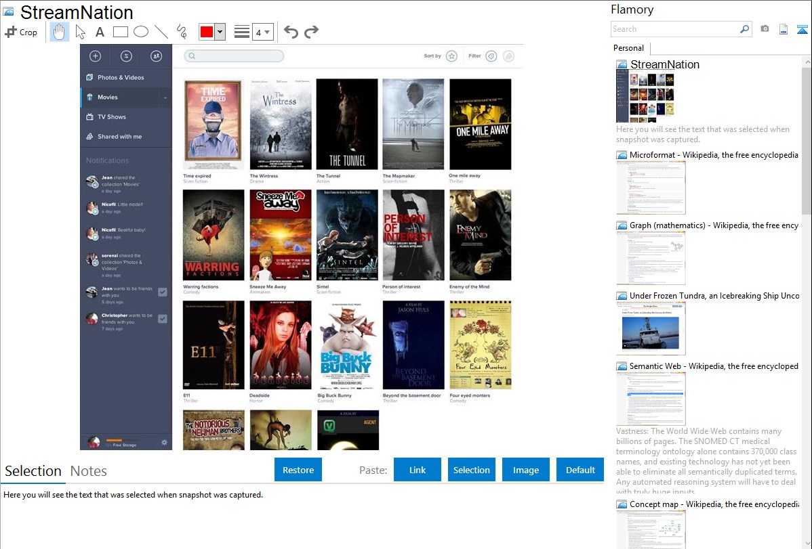Switch to the Personal tab
The image size is (812, 549).
point(629,48)
